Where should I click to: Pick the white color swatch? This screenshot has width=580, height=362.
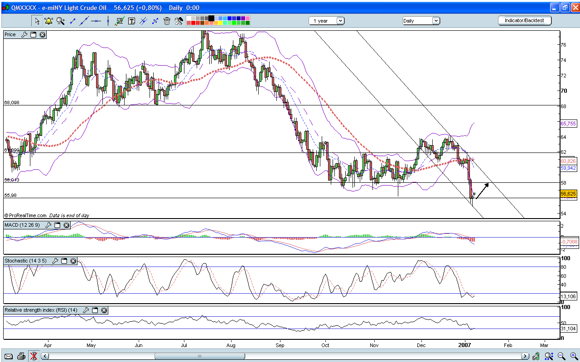coord(188,18)
